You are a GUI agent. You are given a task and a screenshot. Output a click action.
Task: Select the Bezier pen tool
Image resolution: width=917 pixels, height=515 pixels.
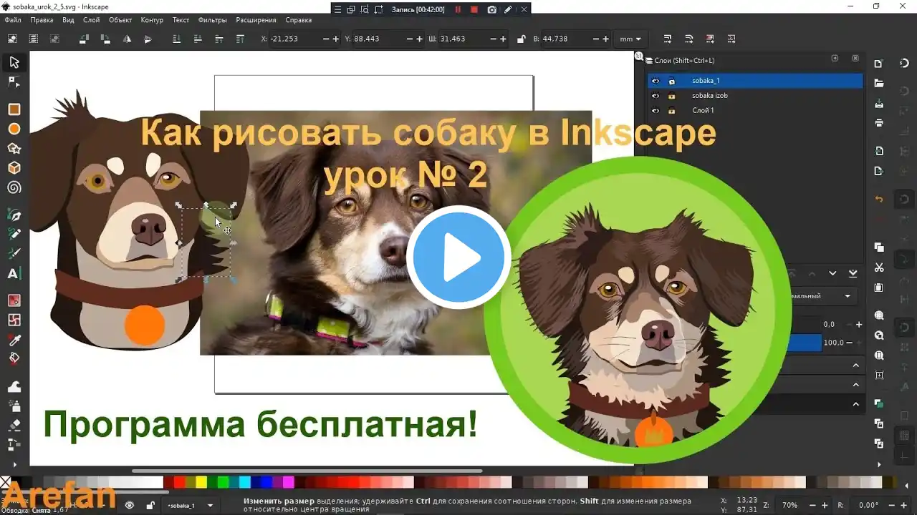[x=14, y=215]
